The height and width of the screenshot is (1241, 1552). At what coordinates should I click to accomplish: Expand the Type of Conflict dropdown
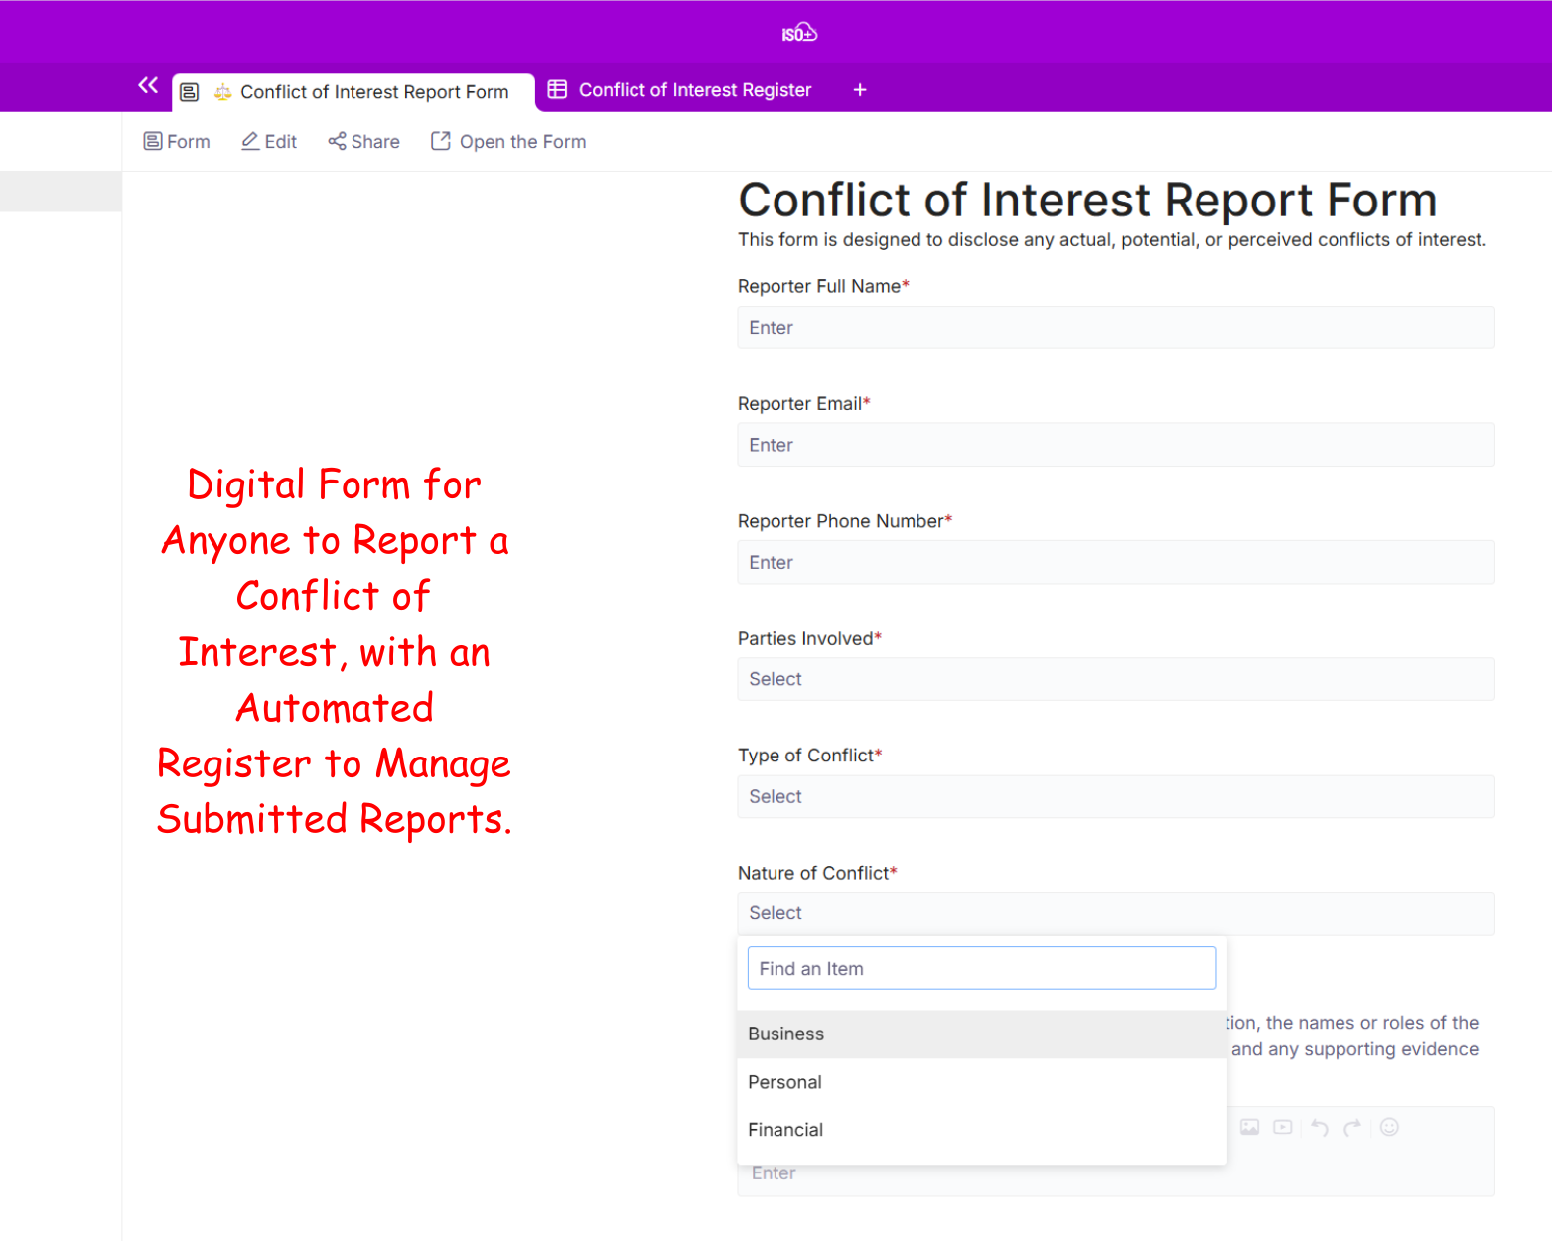pyautogui.click(x=1115, y=796)
